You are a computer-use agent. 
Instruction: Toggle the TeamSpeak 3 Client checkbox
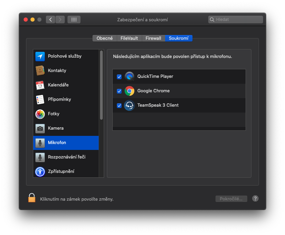click(x=119, y=106)
